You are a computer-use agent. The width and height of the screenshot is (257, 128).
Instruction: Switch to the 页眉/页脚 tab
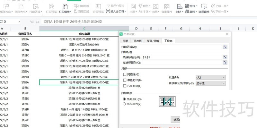(153, 41)
